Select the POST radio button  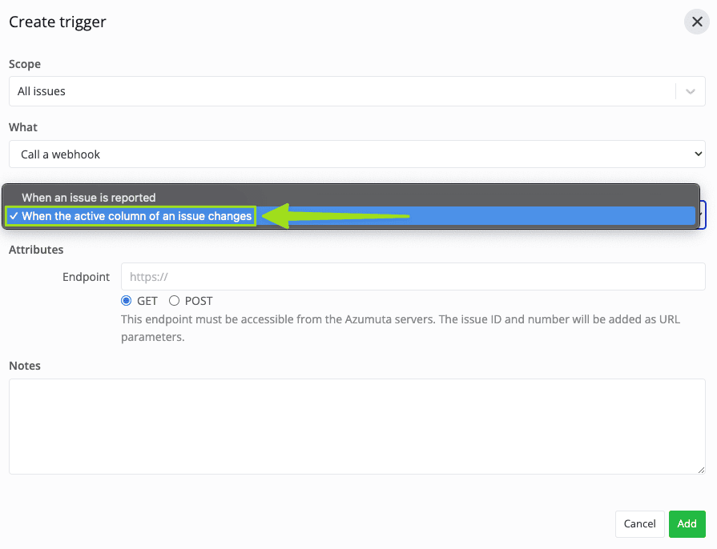[x=173, y=300]
